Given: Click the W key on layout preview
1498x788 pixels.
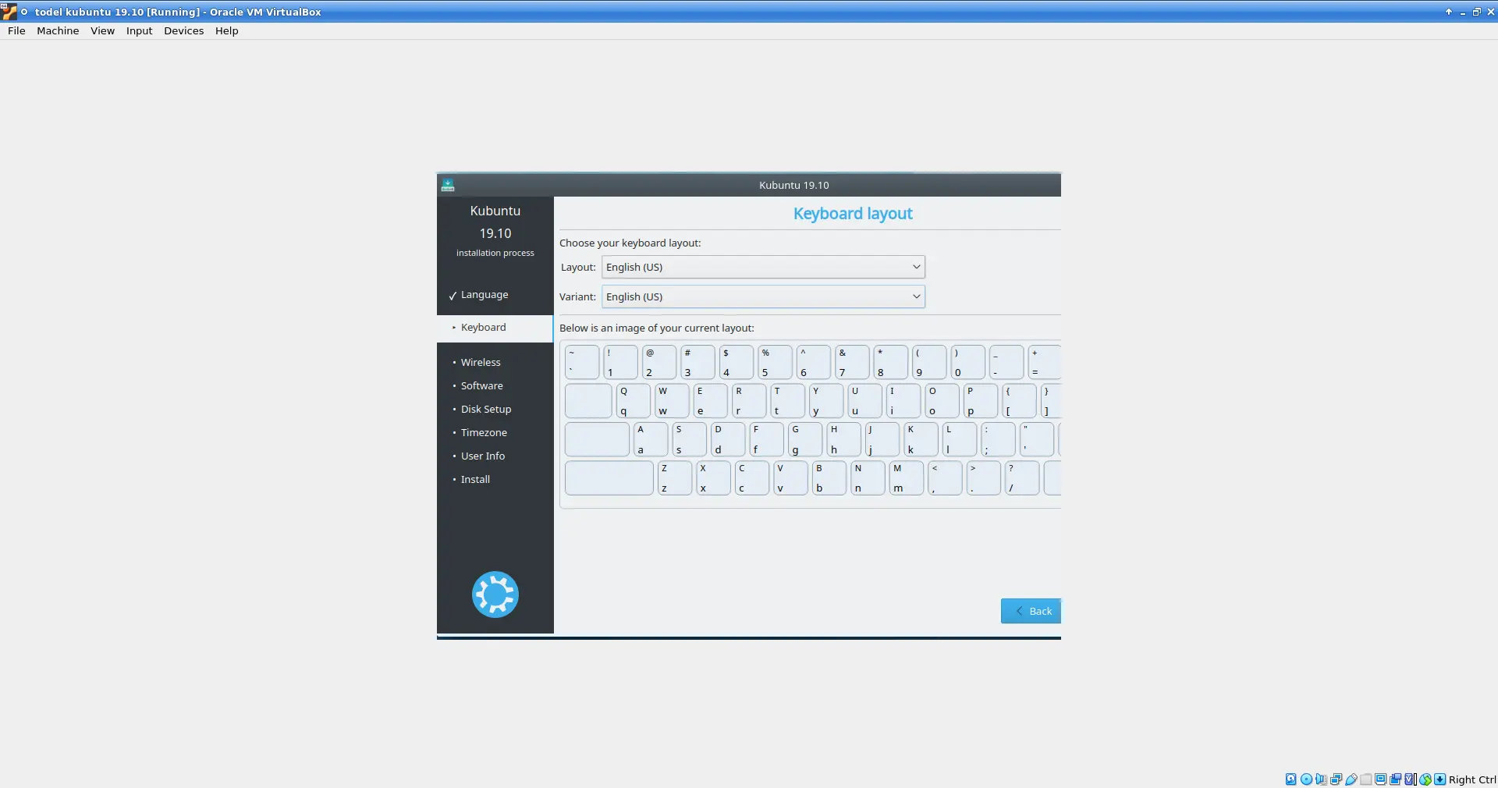Looking at the screenshot, I should tap(672, 401).
